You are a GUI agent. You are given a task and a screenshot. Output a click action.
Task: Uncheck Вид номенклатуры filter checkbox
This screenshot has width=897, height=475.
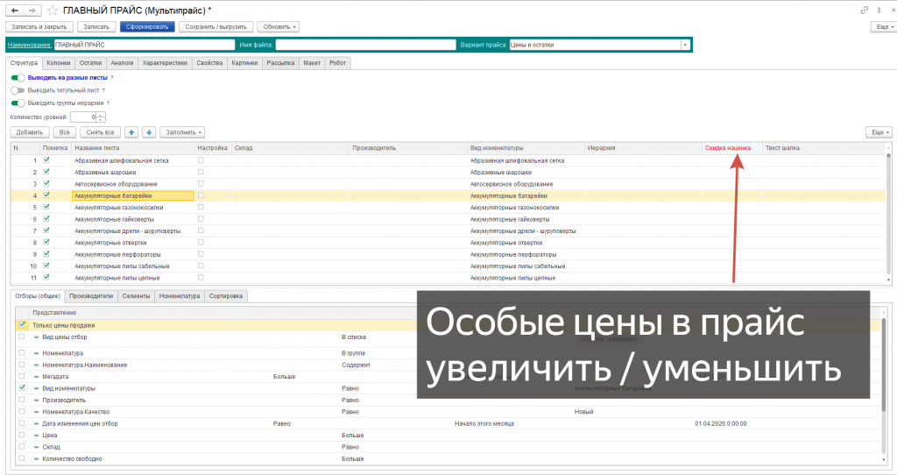(x=22, y=387)
